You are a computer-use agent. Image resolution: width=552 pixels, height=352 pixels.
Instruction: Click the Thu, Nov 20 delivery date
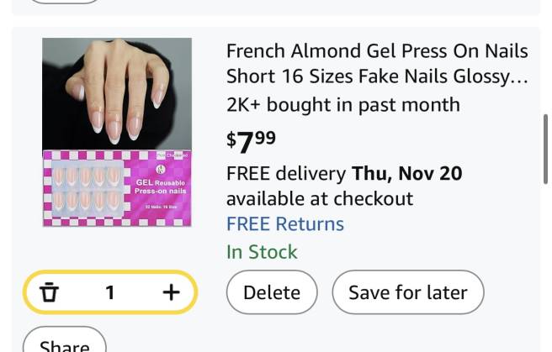pos(406,174)
